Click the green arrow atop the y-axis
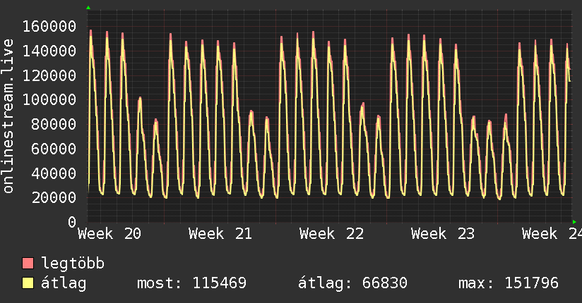The width and height of the screenshot is (582, 303). pyautogui.click(x=88, y=8)
